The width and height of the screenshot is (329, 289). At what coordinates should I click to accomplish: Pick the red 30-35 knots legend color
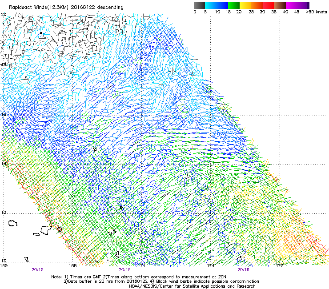click(269, 5)
